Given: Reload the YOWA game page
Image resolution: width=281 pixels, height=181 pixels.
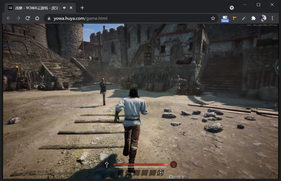Looking at the screenshot, I should (28, 18).
